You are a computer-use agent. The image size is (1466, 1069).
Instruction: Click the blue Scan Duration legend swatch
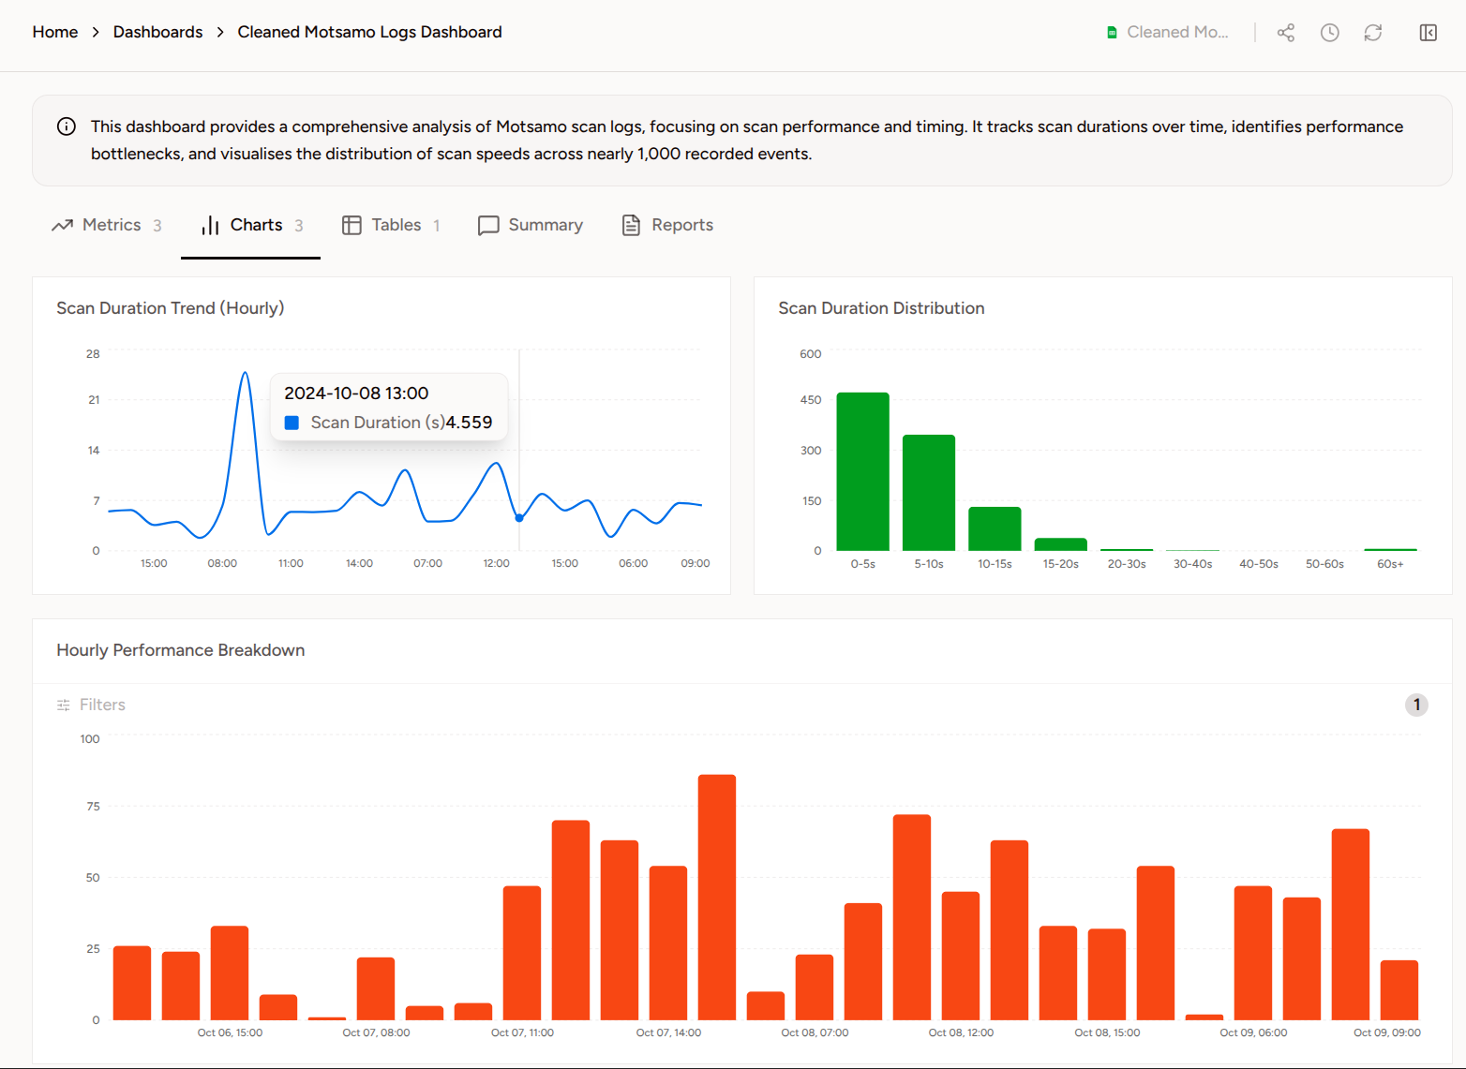[x=292, y=423]
